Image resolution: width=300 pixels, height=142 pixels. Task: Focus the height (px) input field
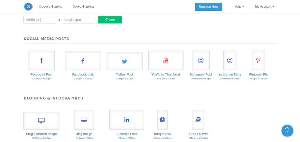pos(78,20)
